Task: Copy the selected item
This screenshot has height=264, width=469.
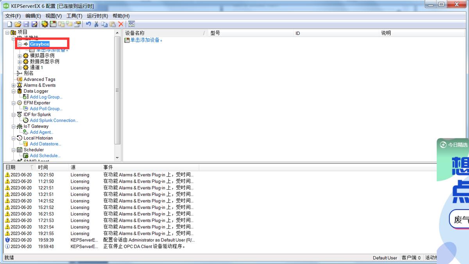Action: [x=104, y=24]
